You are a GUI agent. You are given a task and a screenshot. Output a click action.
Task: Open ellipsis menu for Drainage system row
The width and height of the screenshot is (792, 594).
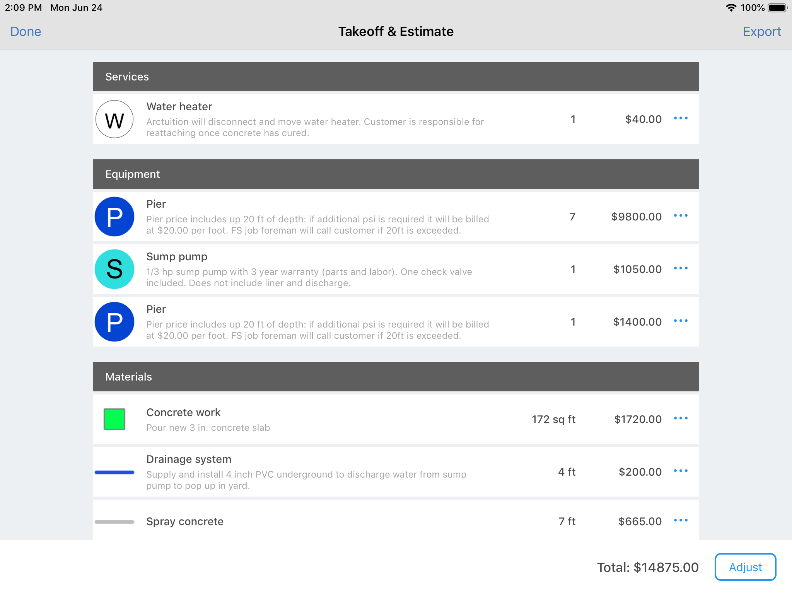click(x=681, y=471)
